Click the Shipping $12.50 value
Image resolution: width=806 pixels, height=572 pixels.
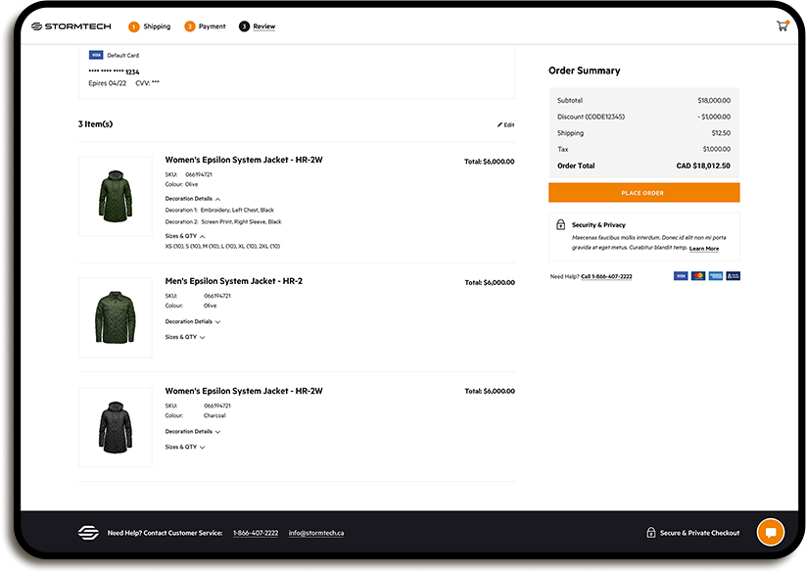point(721,133)
